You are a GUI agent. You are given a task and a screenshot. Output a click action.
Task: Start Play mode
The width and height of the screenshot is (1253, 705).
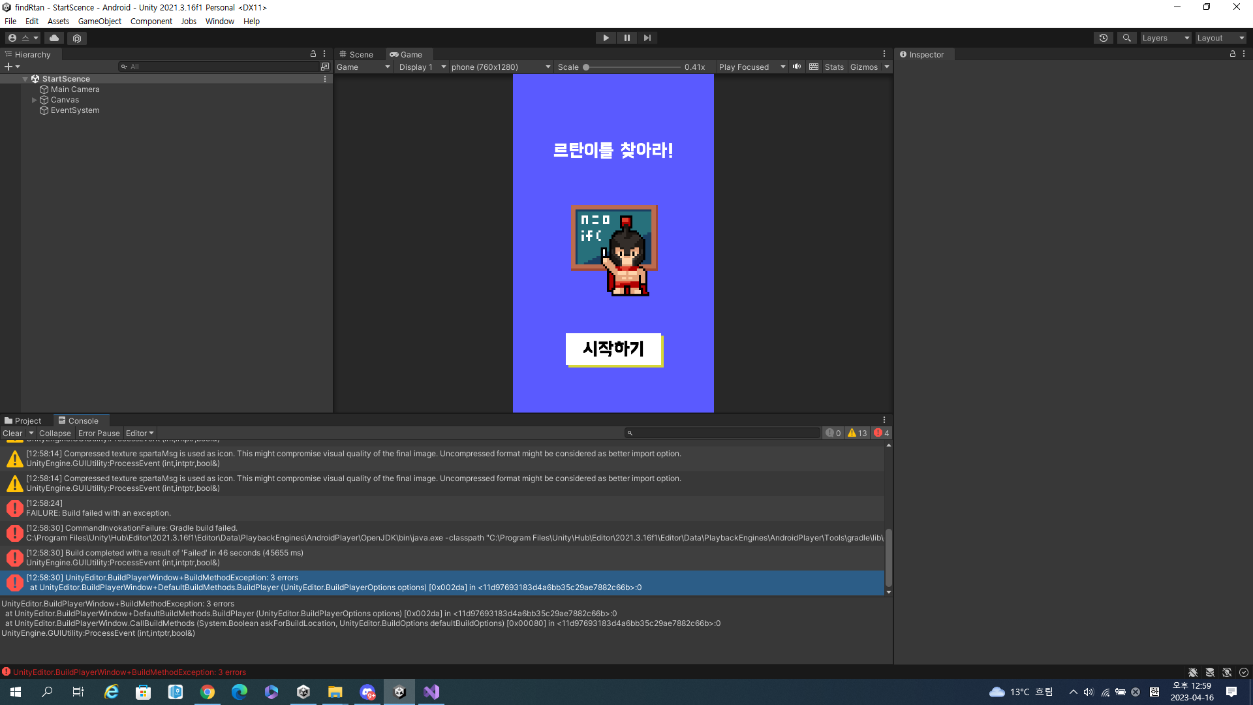[x=606, y=38]
